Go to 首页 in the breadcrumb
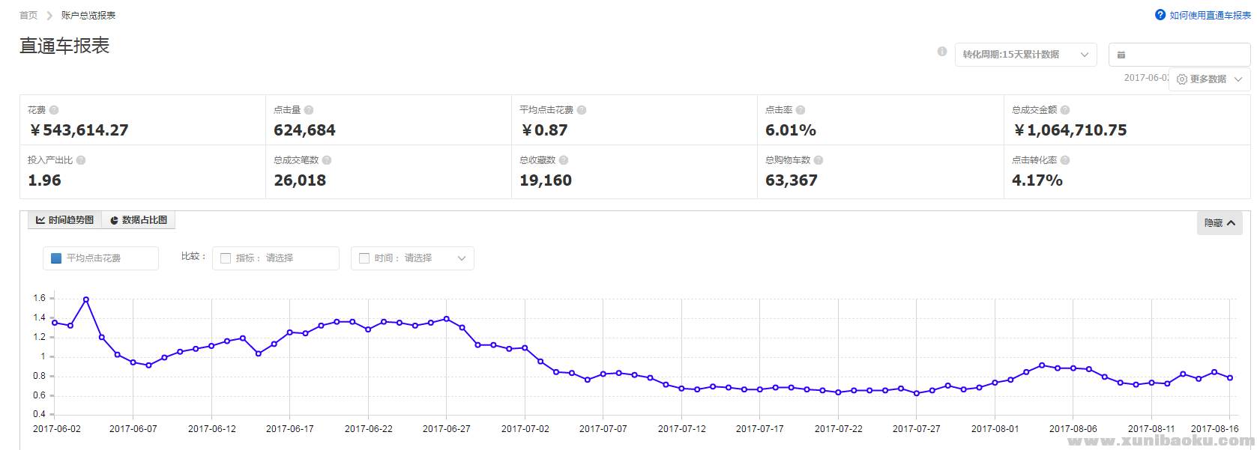The width and height of the screenshot is (1257, 450). click(28, 15)
